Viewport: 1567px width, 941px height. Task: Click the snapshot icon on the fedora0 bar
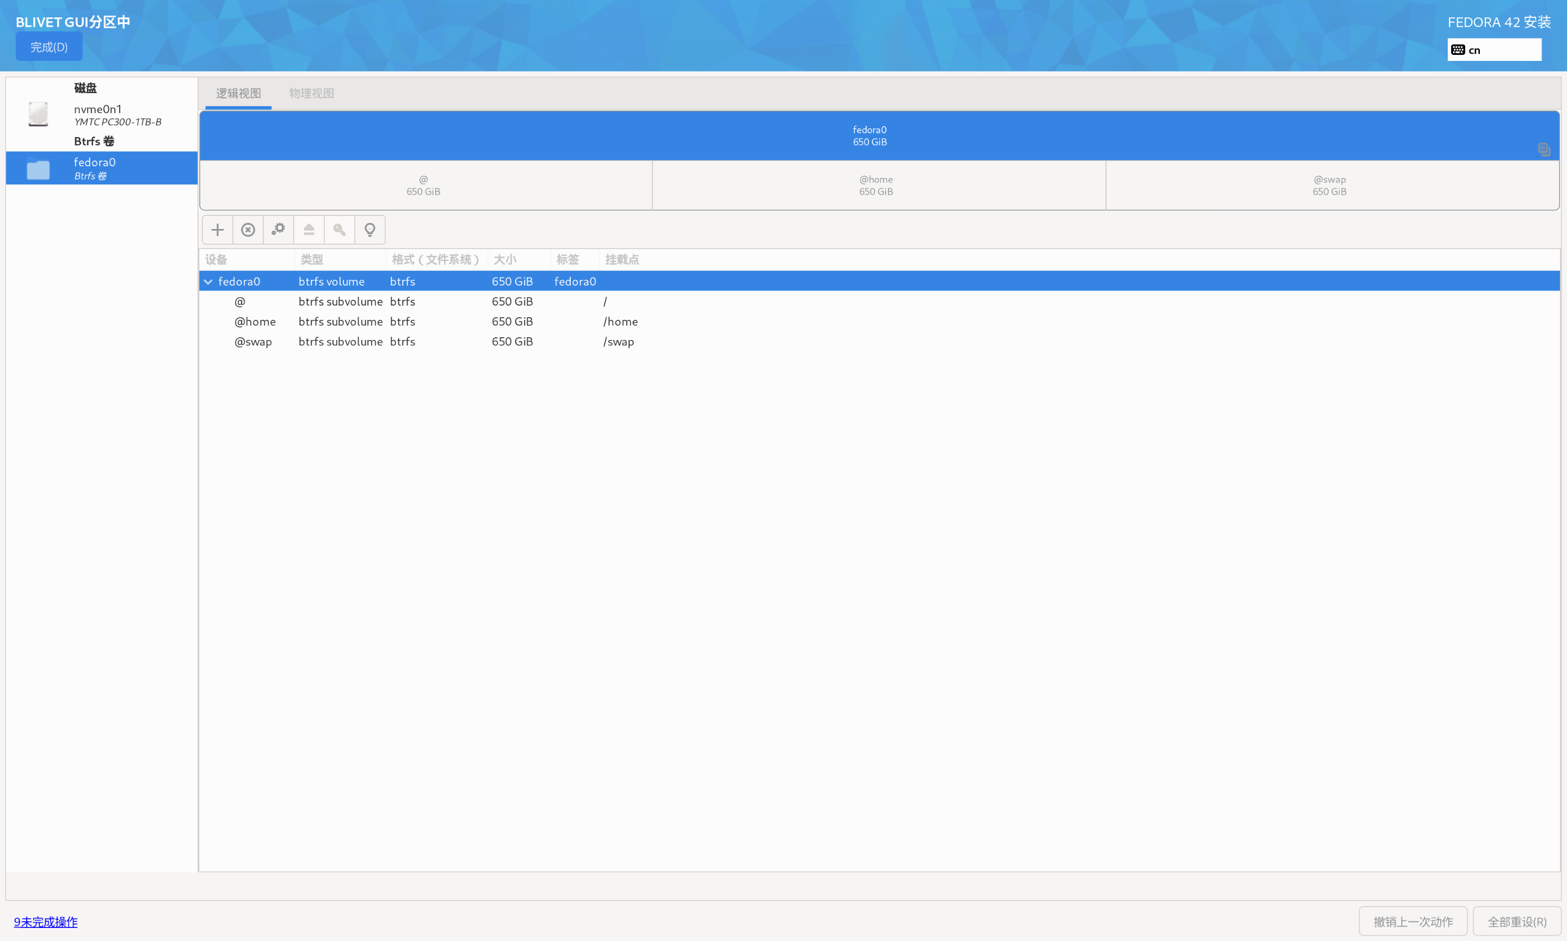click(x=1544, y=150)
